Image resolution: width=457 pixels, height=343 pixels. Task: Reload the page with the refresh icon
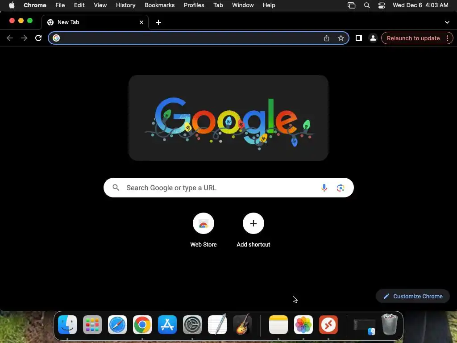pos(38,38)
